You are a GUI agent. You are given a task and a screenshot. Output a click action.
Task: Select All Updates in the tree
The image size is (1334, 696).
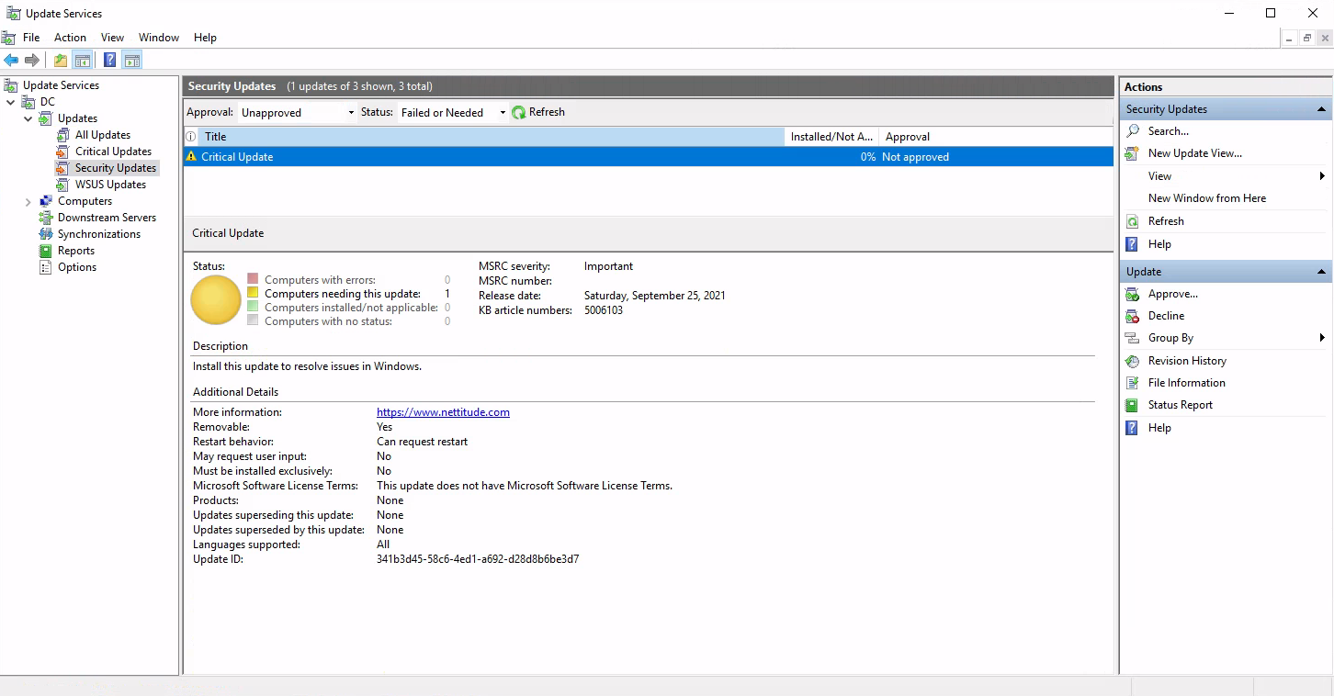click(x=102, y=135)
